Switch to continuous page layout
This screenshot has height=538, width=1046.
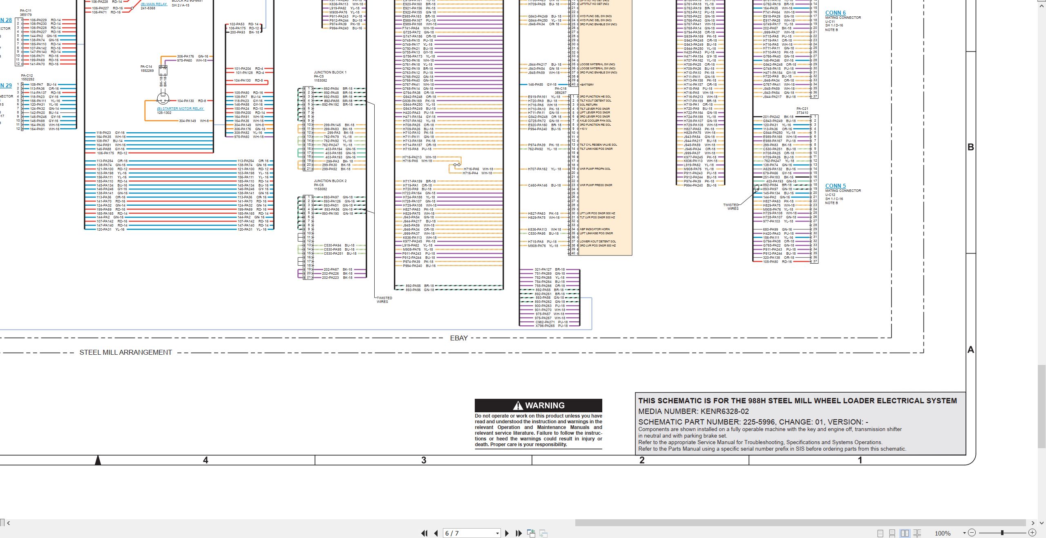892,533
